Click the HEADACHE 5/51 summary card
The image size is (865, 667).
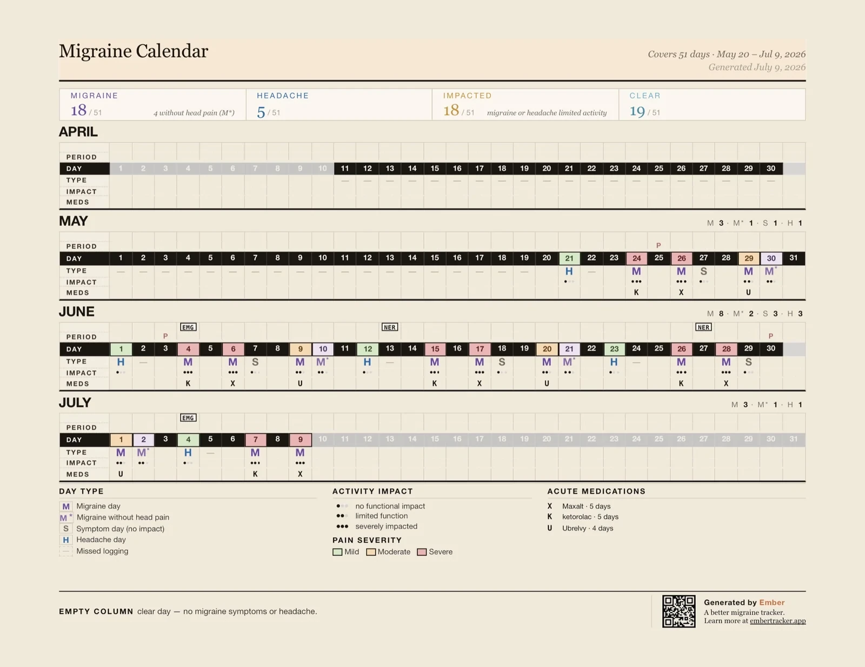click(x=339, y=104)
